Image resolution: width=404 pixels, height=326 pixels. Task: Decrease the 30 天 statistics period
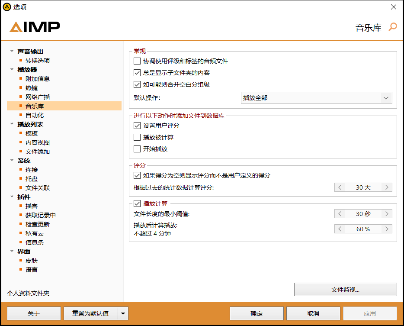(340, 187)
